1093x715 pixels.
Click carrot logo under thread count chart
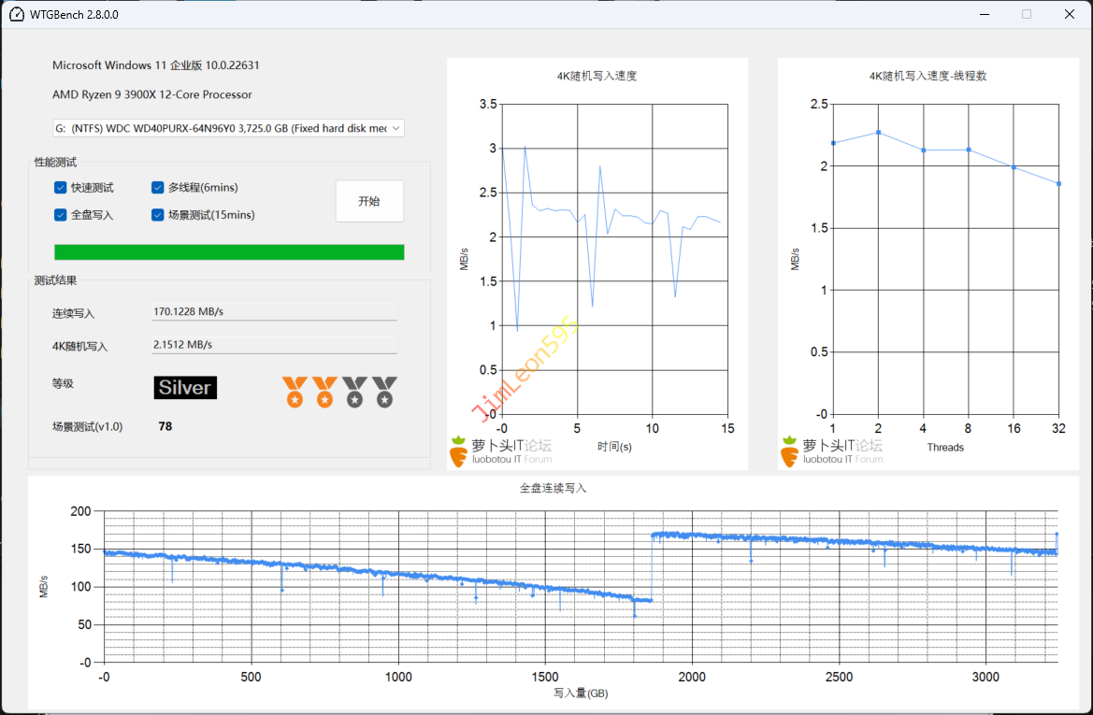click(x=790, y=450)
